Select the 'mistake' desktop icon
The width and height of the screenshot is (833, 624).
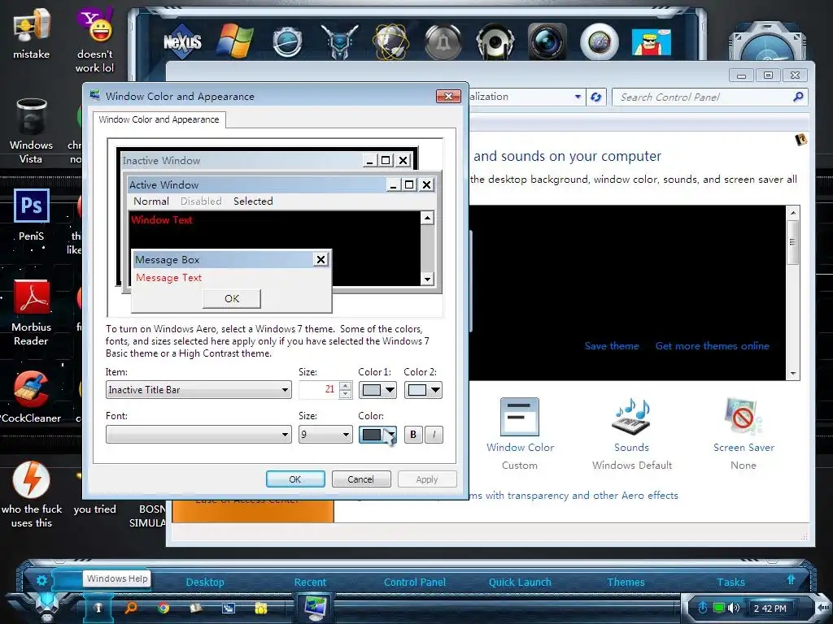point(32,32)
